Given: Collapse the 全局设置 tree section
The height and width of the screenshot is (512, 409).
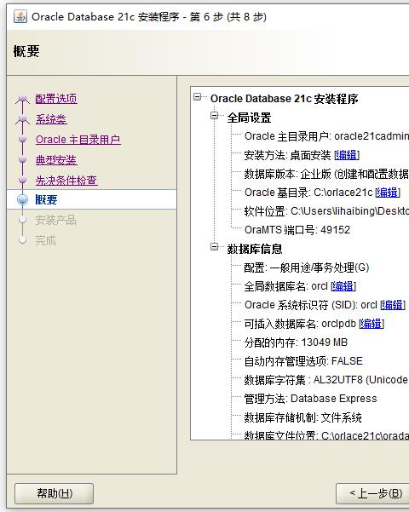Looking at the screenshot, I should (215, 116).
